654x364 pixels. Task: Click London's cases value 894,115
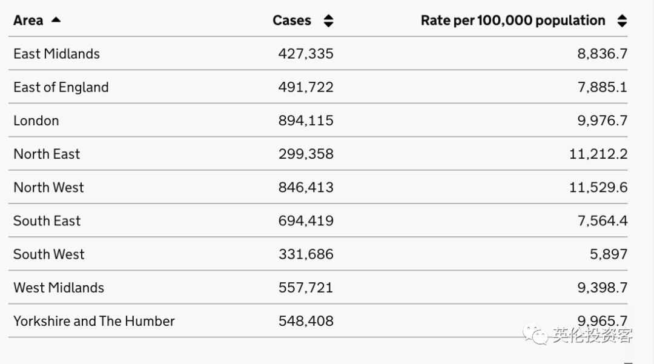point(306,121)
